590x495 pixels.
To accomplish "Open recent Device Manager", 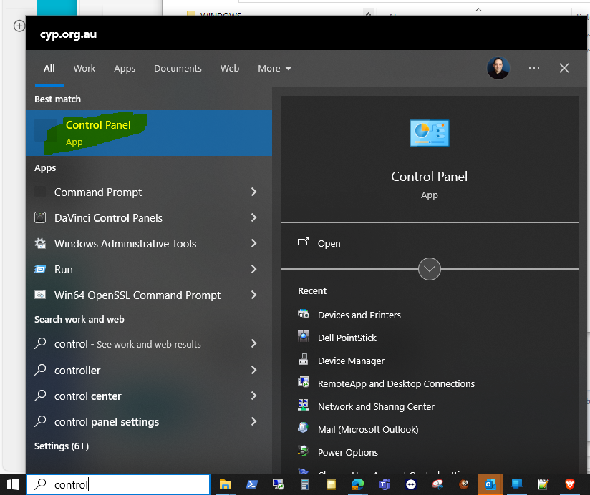I will point(351,361).
